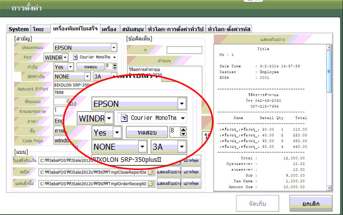Click the preview scrollbar thumb
This screenshot has width=343, height=215.
coord(329,71)
